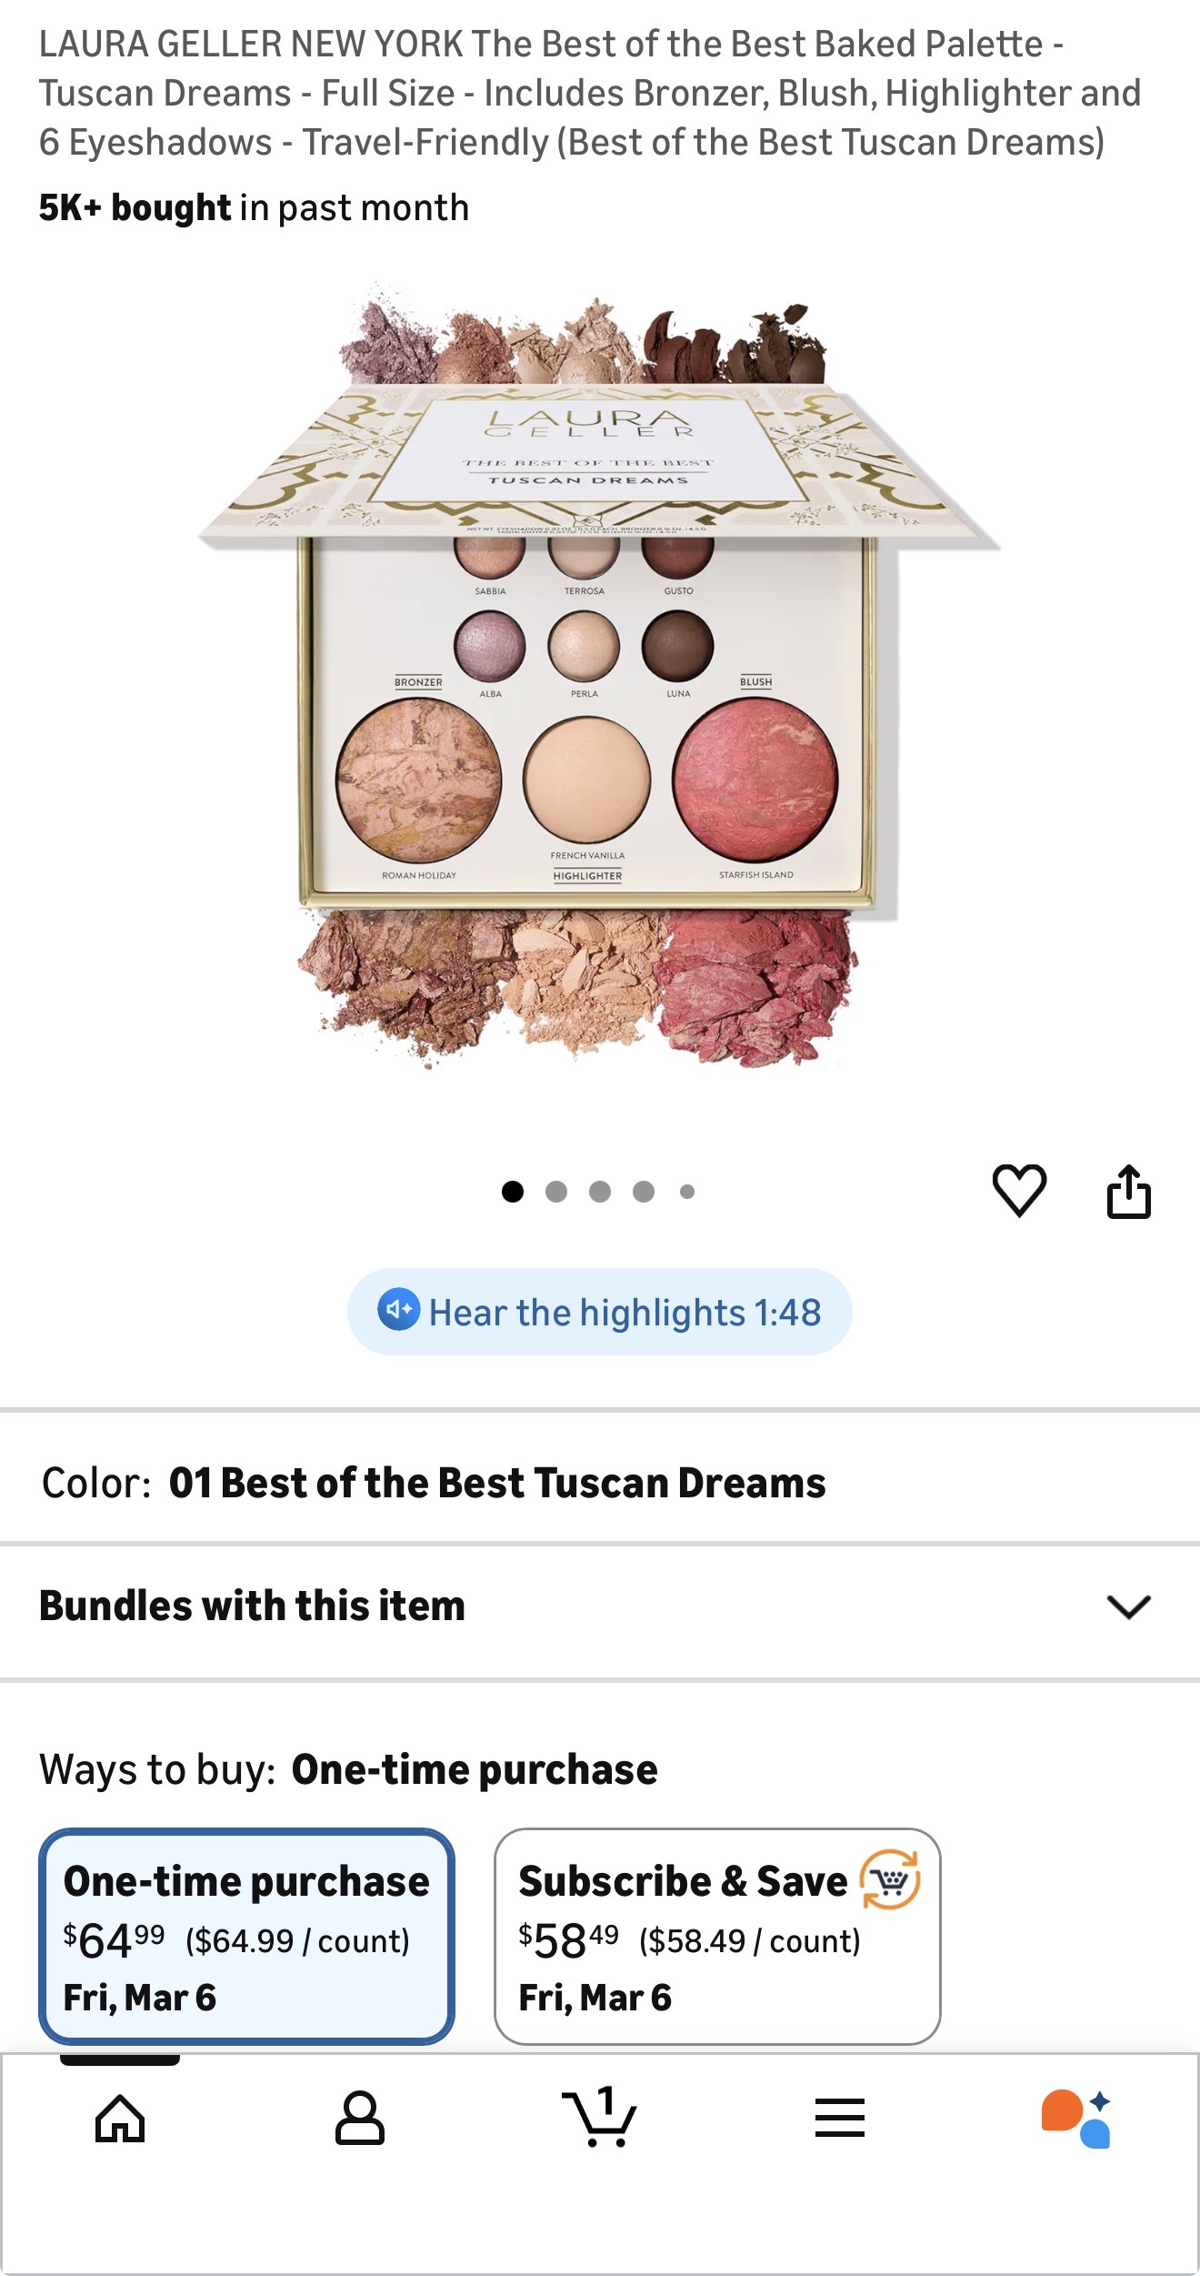Open the hamburger menu icon
This screenshot has width=1200, height=2276.
[840, 2118]
